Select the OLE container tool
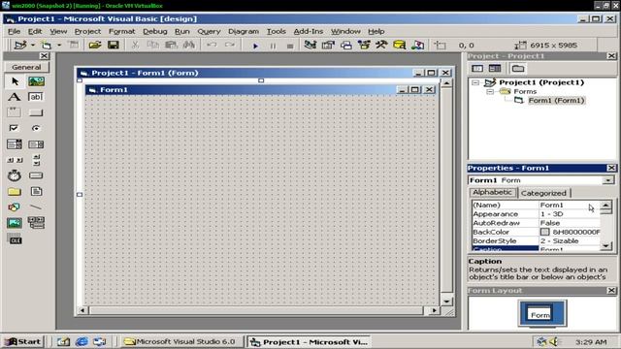The image size is (621, 349). coord(15,239)
